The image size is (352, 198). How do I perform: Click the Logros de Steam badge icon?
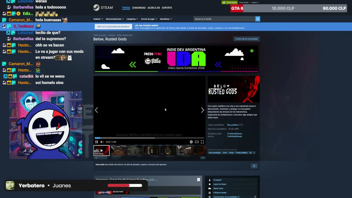[210, 184]
